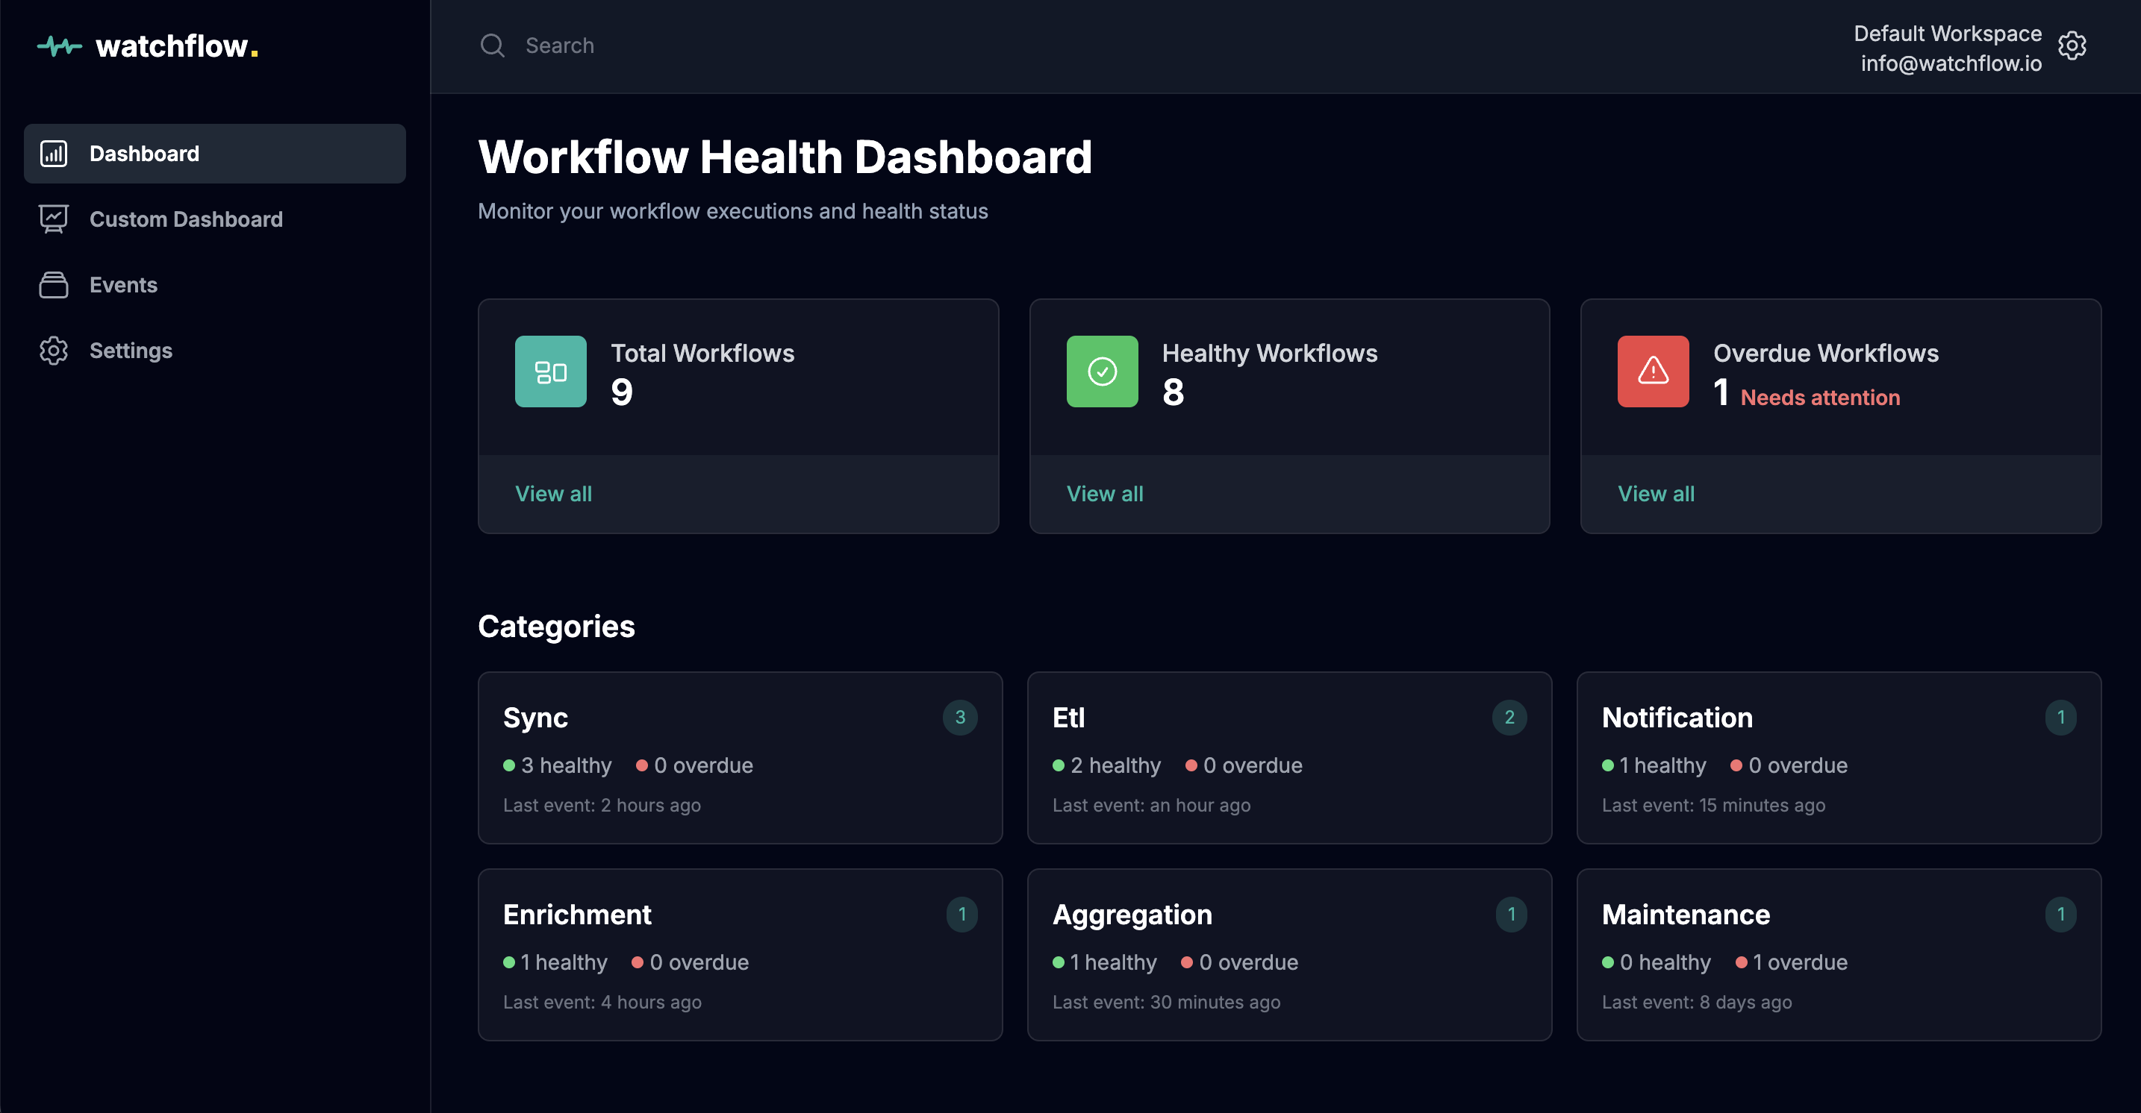The width and height of the screenshot is (2141, 1113).
Task: Open View all under Total Workflows
Action: 553,493
